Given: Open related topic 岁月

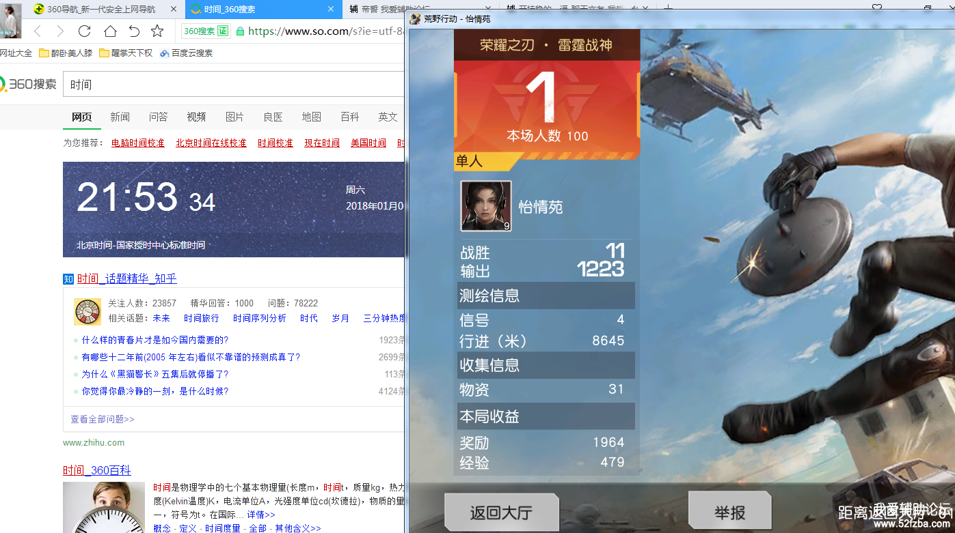Looking at the screenshot, I should coord(340,318).
